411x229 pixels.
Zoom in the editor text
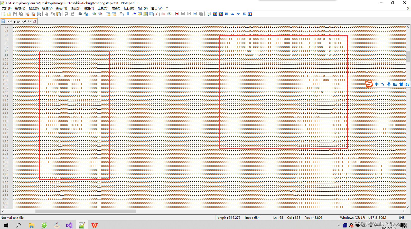coord(94,14)
